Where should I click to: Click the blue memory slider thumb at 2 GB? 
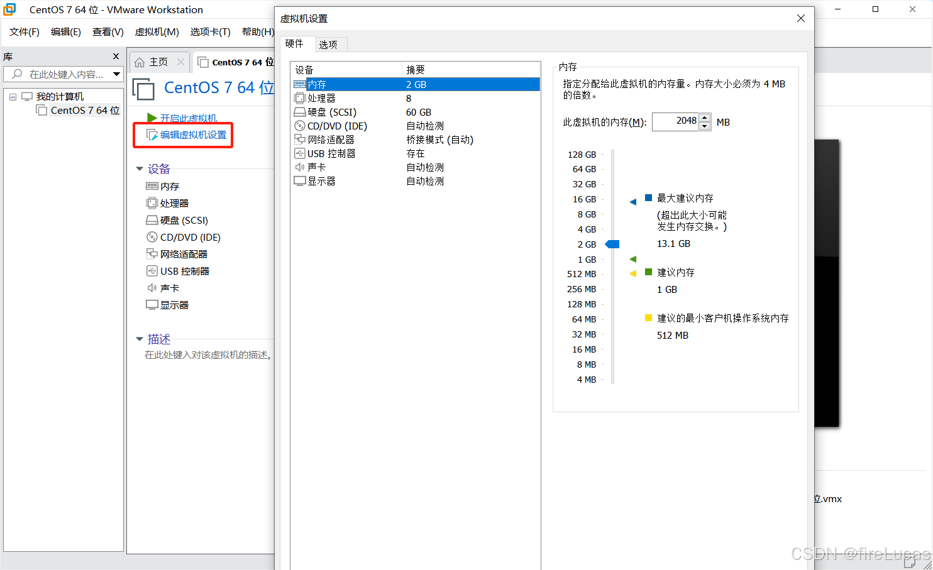click(x=612, y=244)
